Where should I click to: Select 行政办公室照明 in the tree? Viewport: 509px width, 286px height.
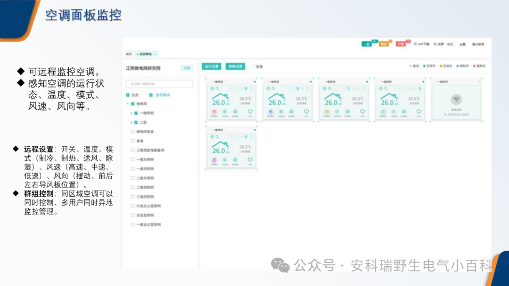[148, 206]
